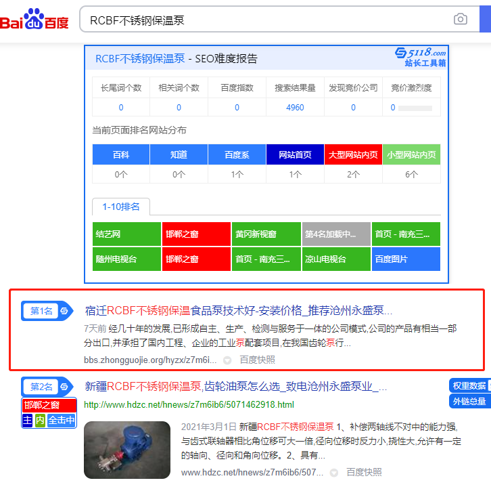Open camera image search icon

[x=461, y=20]
